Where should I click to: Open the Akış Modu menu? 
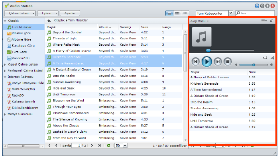point(199,21)
